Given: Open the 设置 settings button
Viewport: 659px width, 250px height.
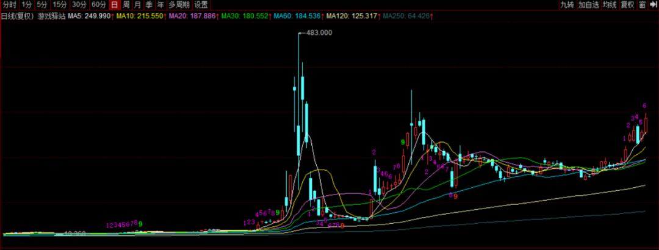Looking at the screenshot, I should (x=201, y=5).
